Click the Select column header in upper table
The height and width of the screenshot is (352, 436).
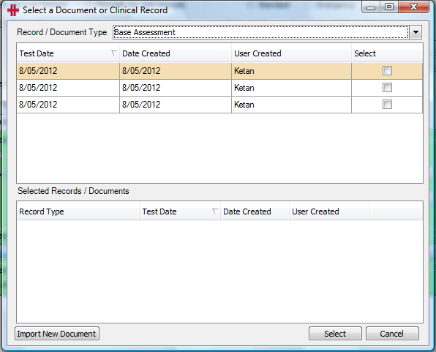pyautogui.click(x=387, y=53)
